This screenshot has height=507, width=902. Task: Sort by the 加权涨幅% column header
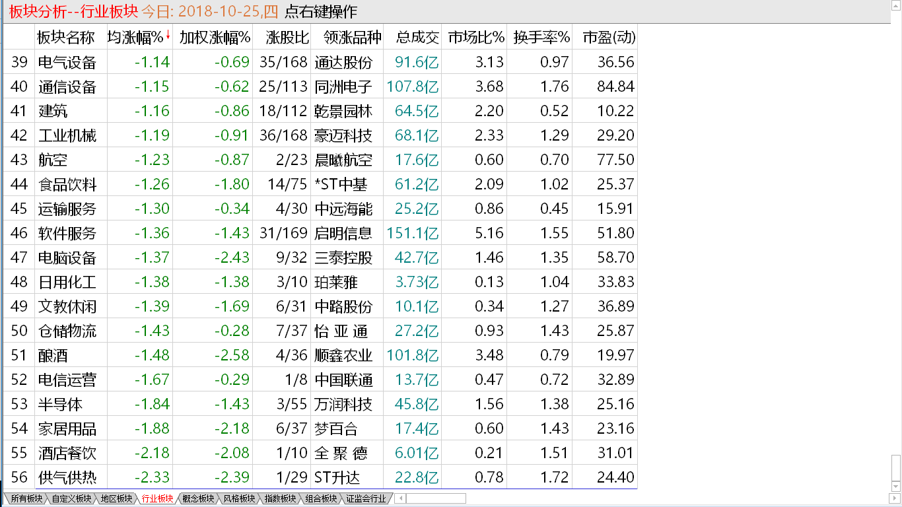[x=215, y=38]
